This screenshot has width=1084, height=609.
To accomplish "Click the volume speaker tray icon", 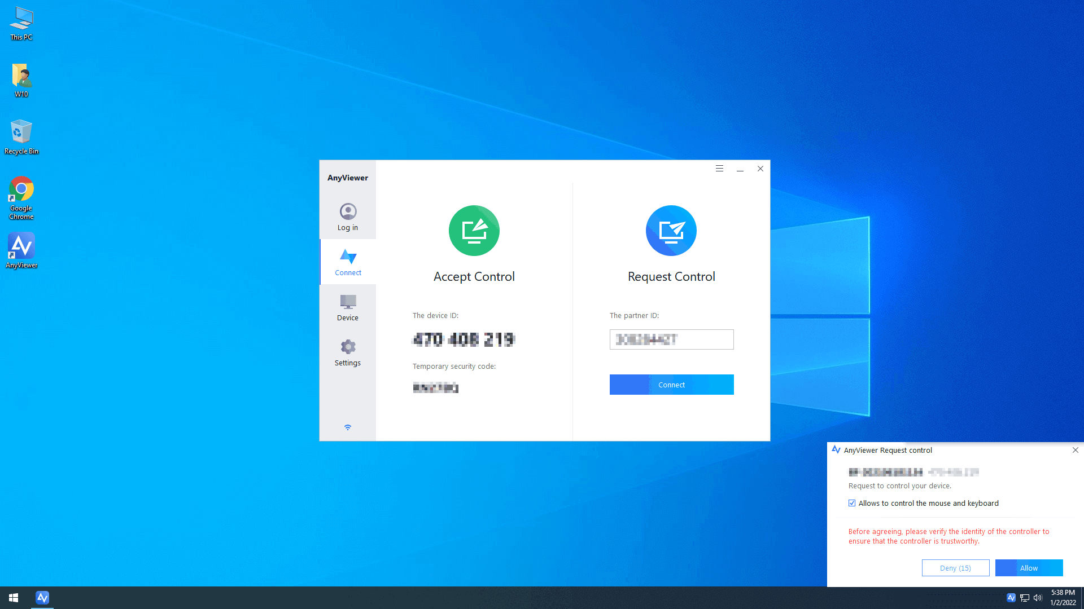I will click(x=1038, y=598).
